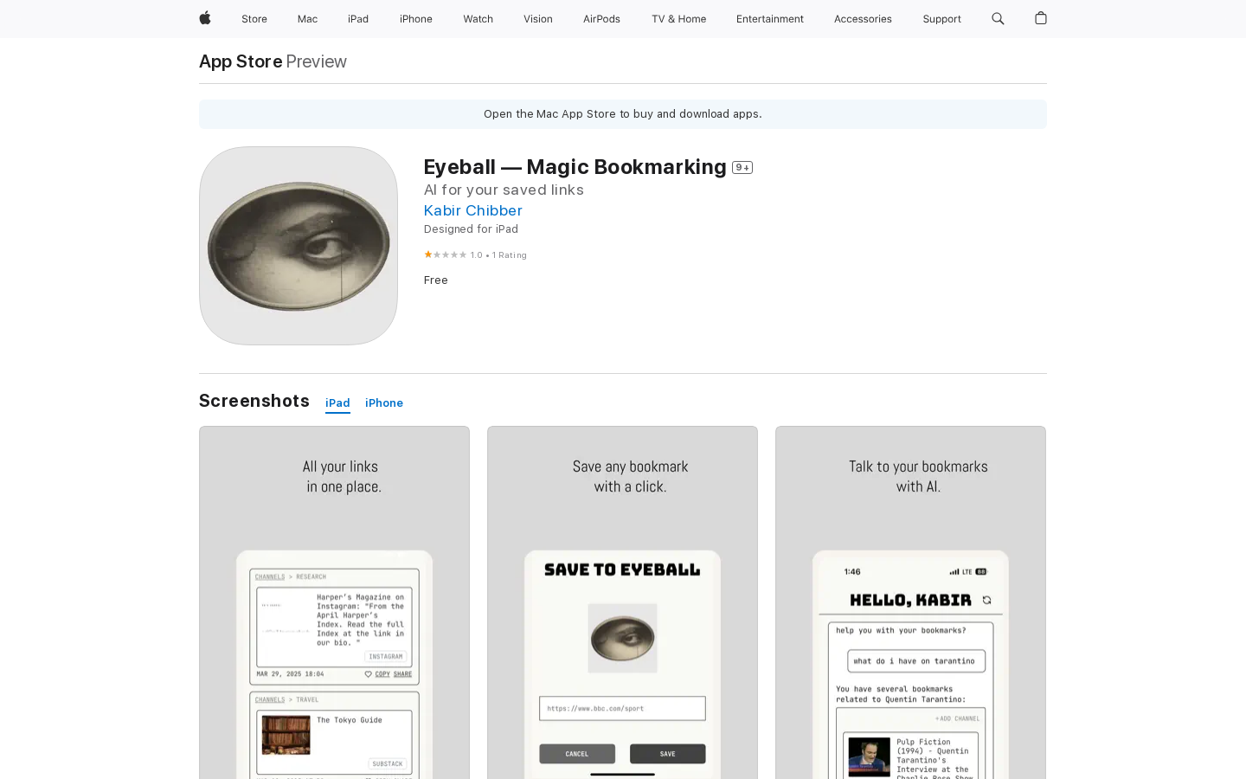Click the 'Open the Mac App Store' banner
The height and width of the screenshot is (779, 1246).
(x=623, y=114)
